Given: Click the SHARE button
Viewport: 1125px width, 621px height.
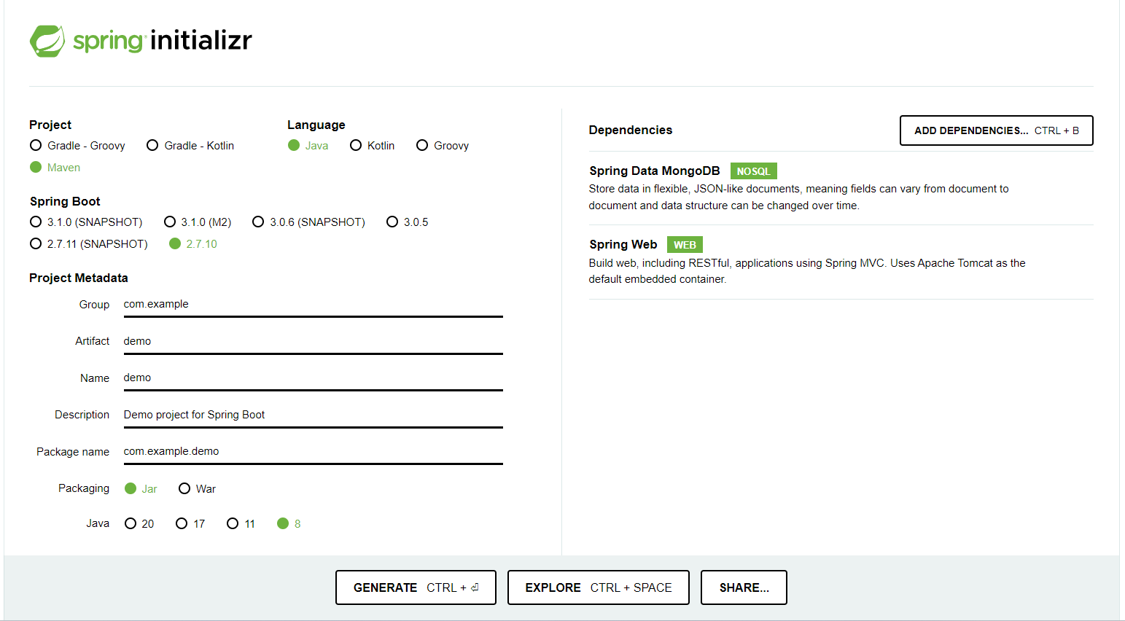Looking at the screenshot, I should [x=744, y=587].
